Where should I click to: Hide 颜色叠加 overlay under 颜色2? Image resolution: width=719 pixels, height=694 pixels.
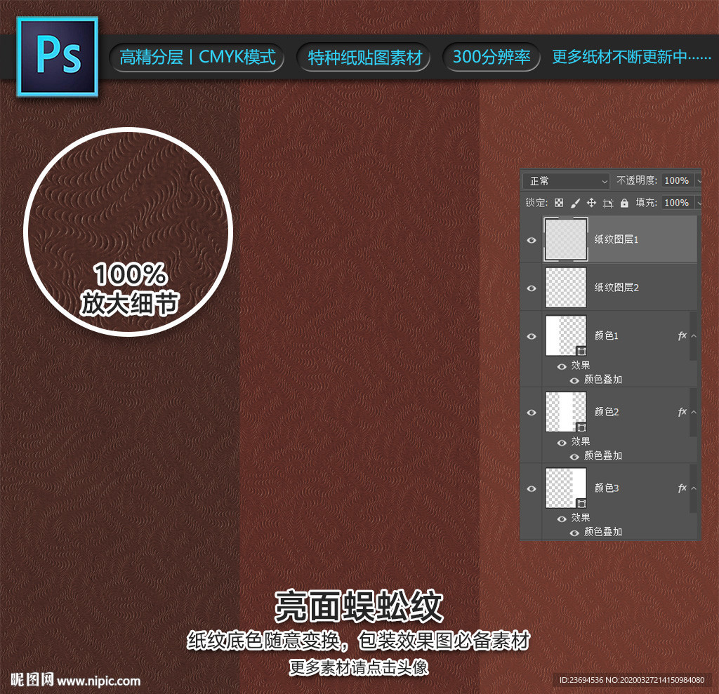tap(574, 457)
